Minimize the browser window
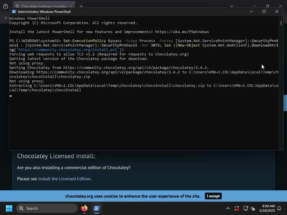Screen dimensions: 287x215 tap(254, 6)
